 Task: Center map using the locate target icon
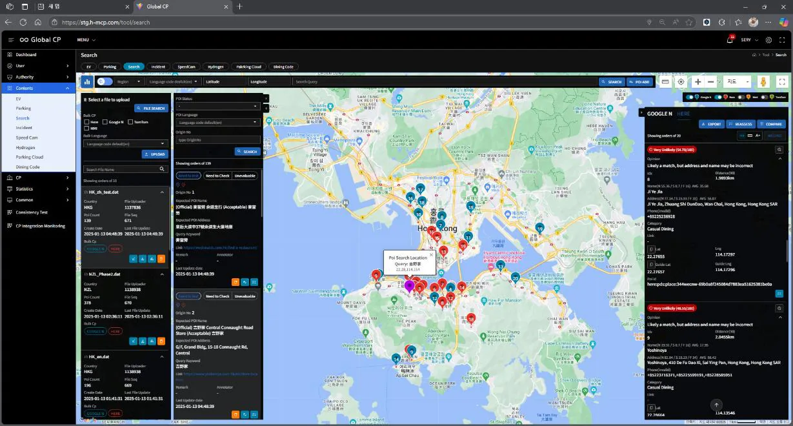coord(681,82)
